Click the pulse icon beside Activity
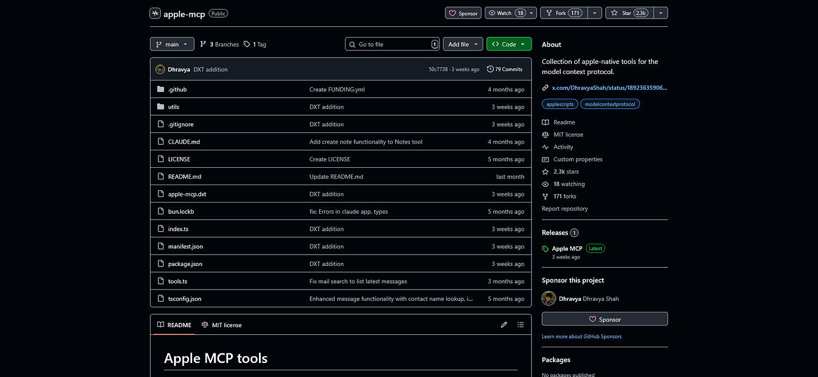Screen dimensions: 818x377 (x=545, y=147)
